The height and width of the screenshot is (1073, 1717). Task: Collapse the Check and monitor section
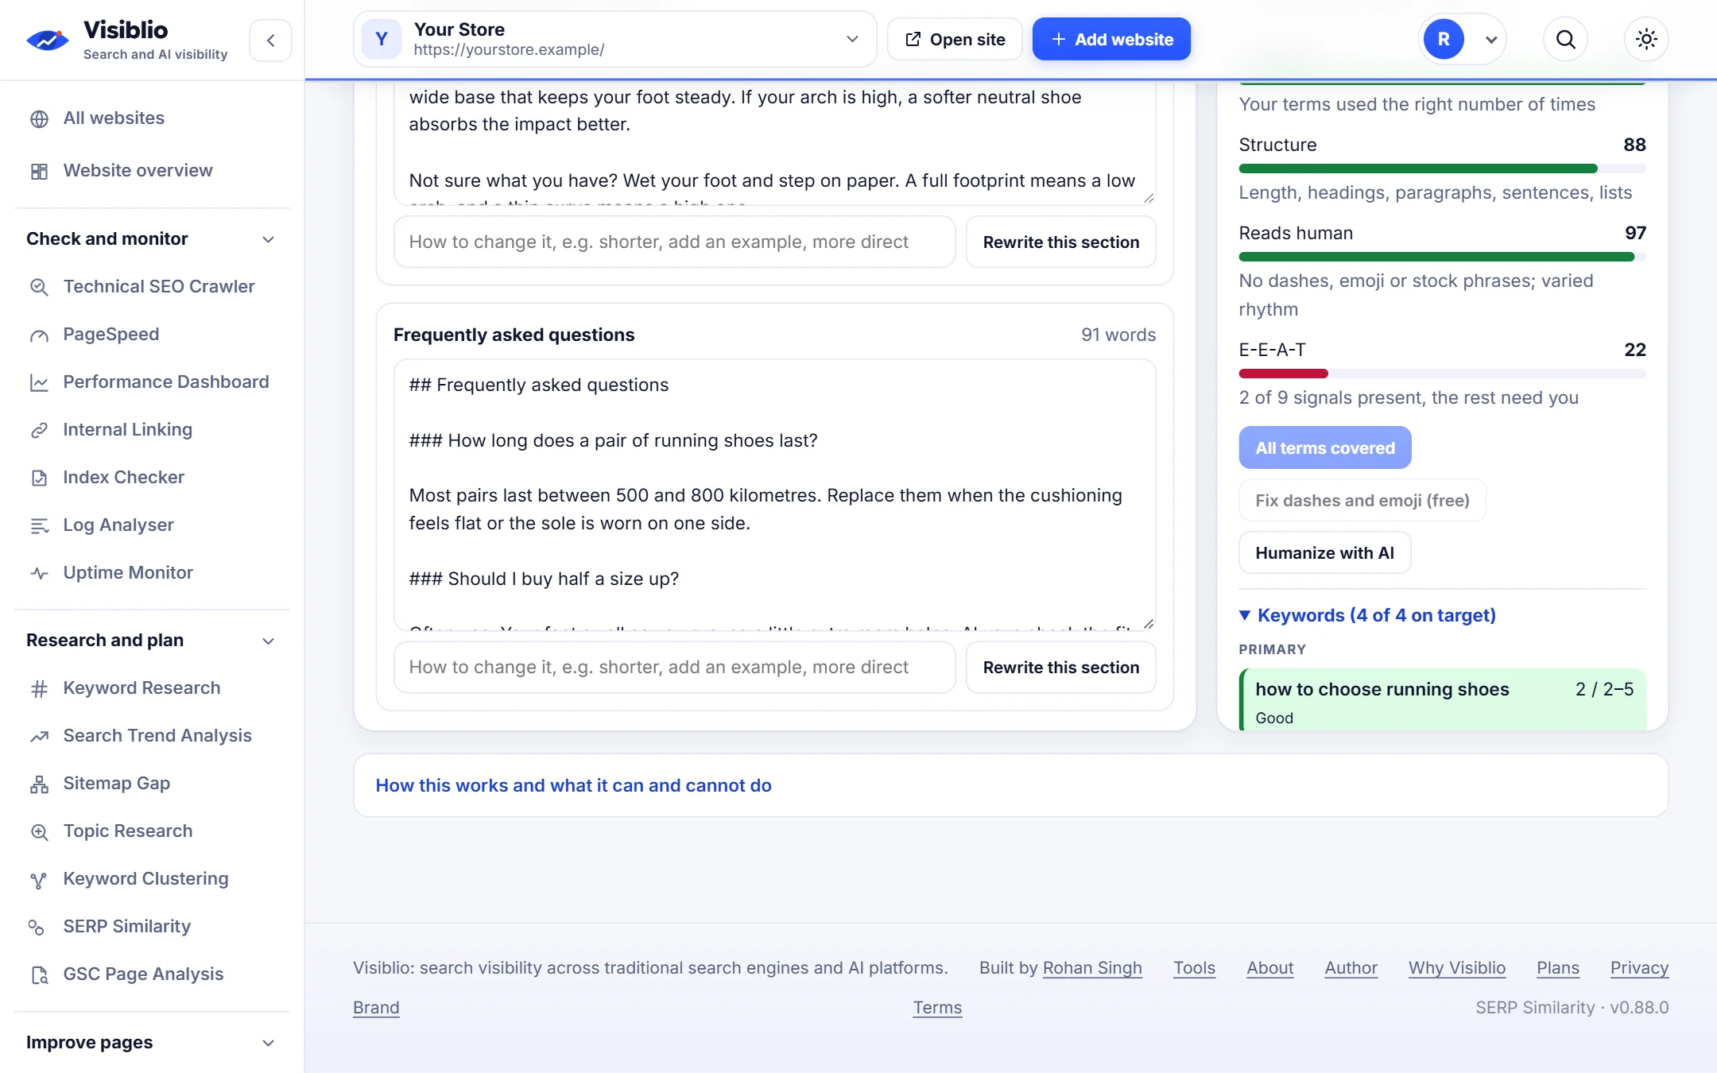pos(152,238)
